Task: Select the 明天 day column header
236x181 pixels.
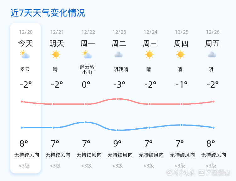Action: [57, 44]
